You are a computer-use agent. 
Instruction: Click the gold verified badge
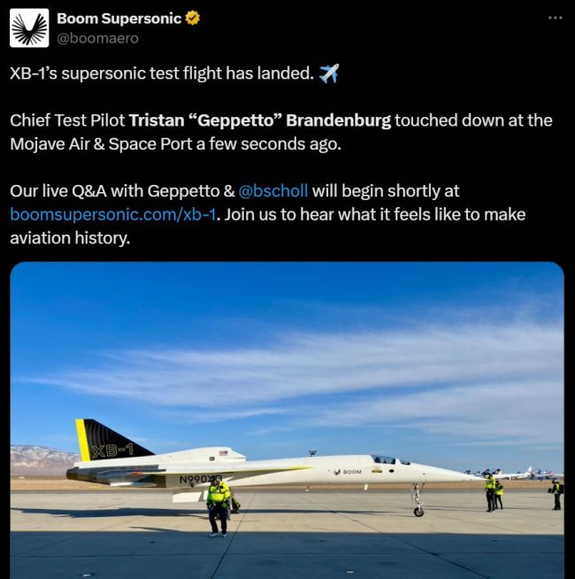click(192, 18)
